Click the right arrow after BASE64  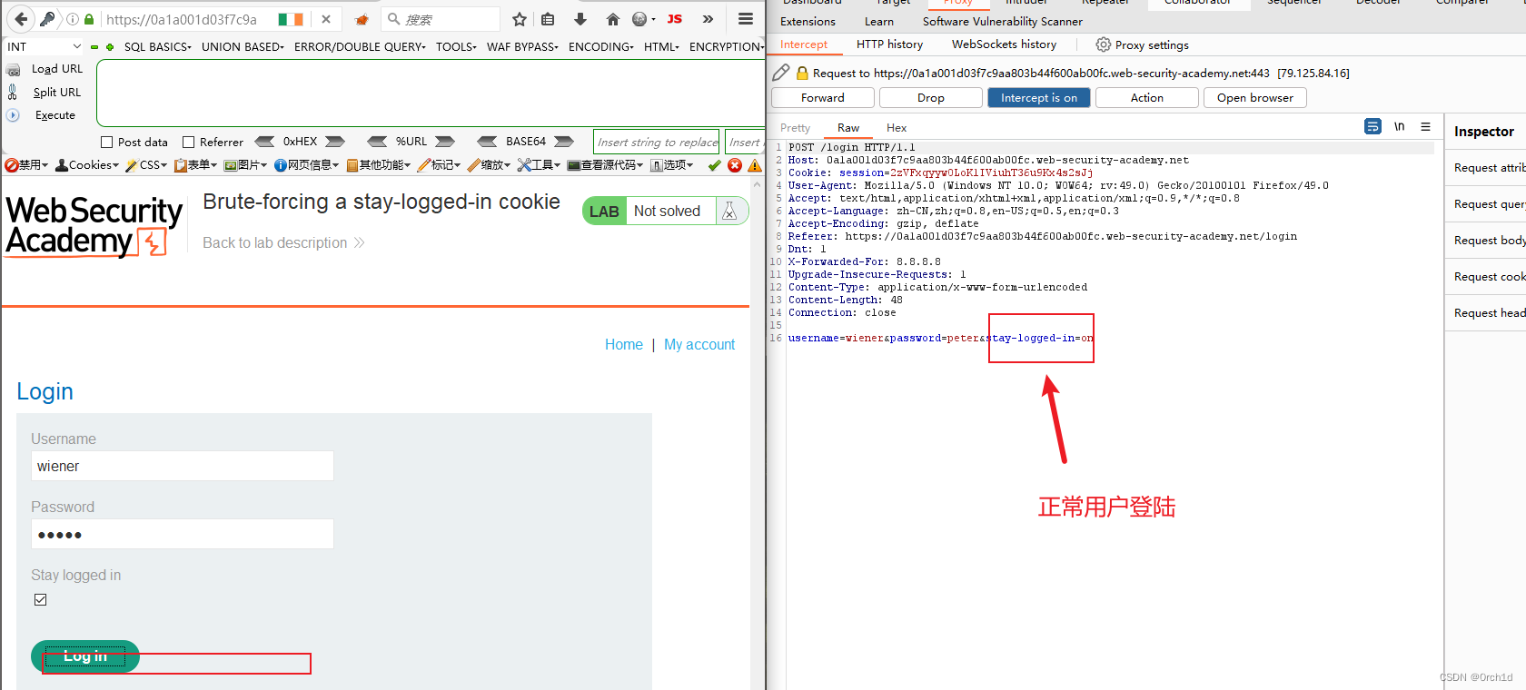click(564, 142)
